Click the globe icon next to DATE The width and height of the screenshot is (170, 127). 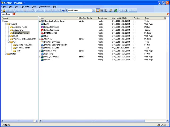coord(42,24)
